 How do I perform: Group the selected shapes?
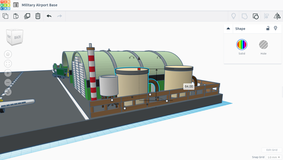click(x=245, y=16)
